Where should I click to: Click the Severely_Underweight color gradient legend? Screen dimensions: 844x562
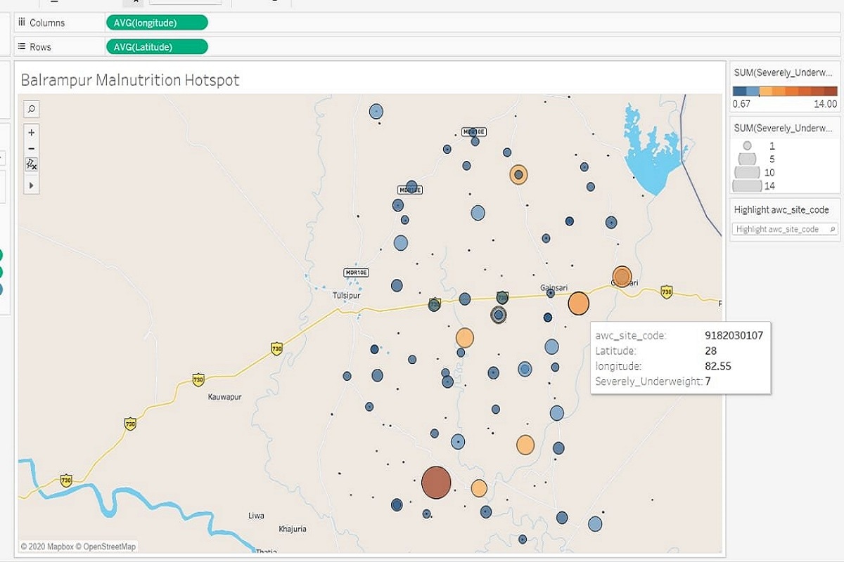tap(784, 91)
